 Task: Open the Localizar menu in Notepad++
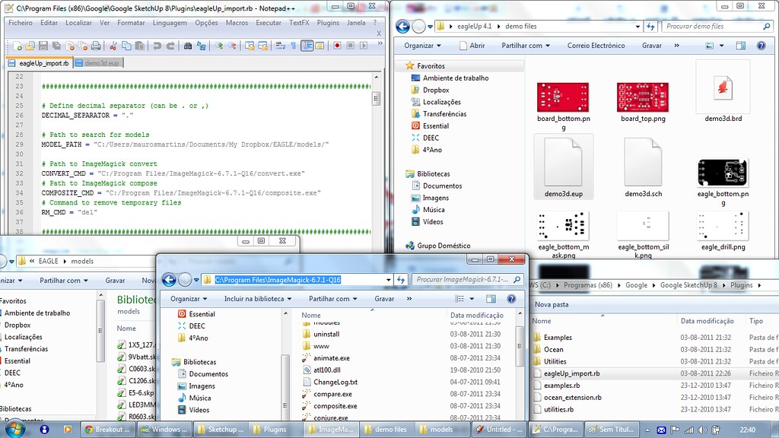[78, 23]
